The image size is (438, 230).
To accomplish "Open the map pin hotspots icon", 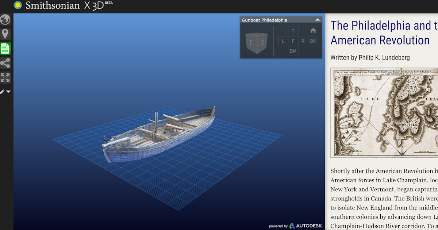I will coord(5,34).
